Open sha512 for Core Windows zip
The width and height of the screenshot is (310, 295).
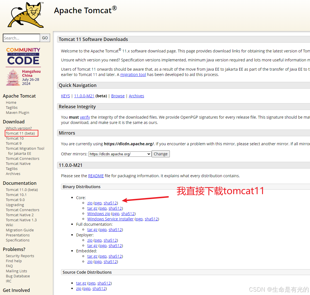(128, 214)
